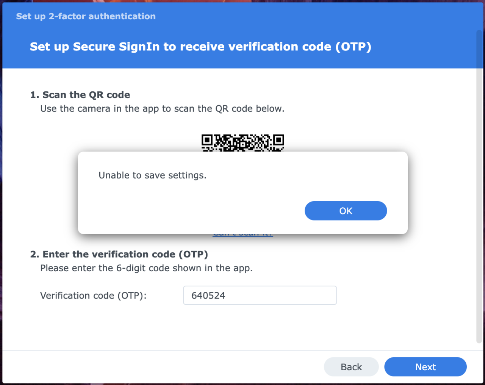Select the "2. Enter the verification code (OTP)" heading
The image size is (485, 385).
(119, 254)
